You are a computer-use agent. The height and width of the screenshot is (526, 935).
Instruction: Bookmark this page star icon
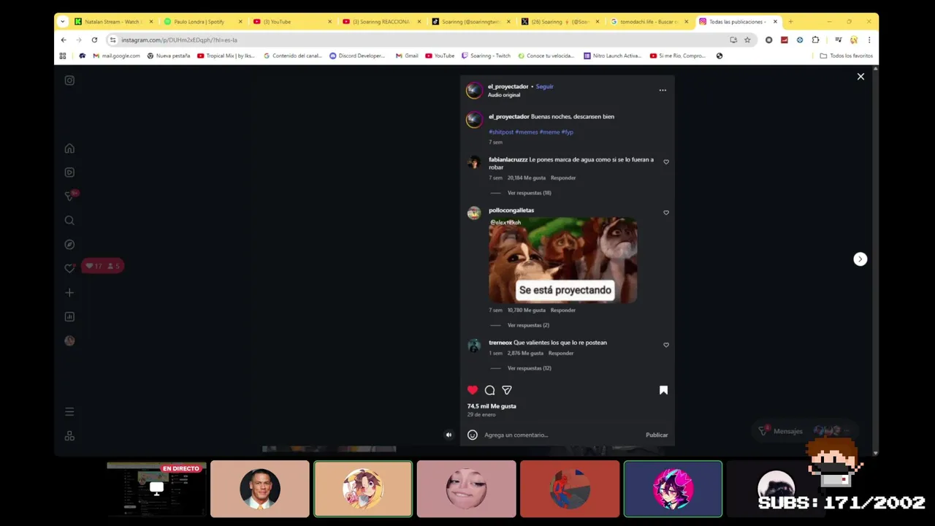[747, 40]
